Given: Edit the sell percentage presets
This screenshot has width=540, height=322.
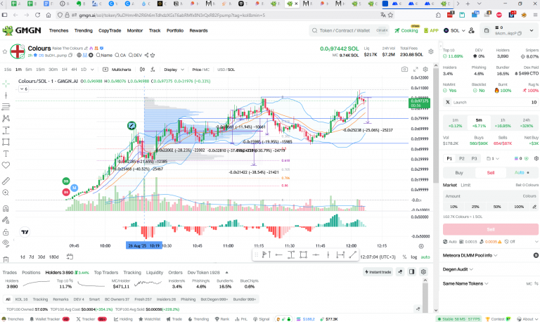Looking at the screenshot, I should (x=534, y=207).
